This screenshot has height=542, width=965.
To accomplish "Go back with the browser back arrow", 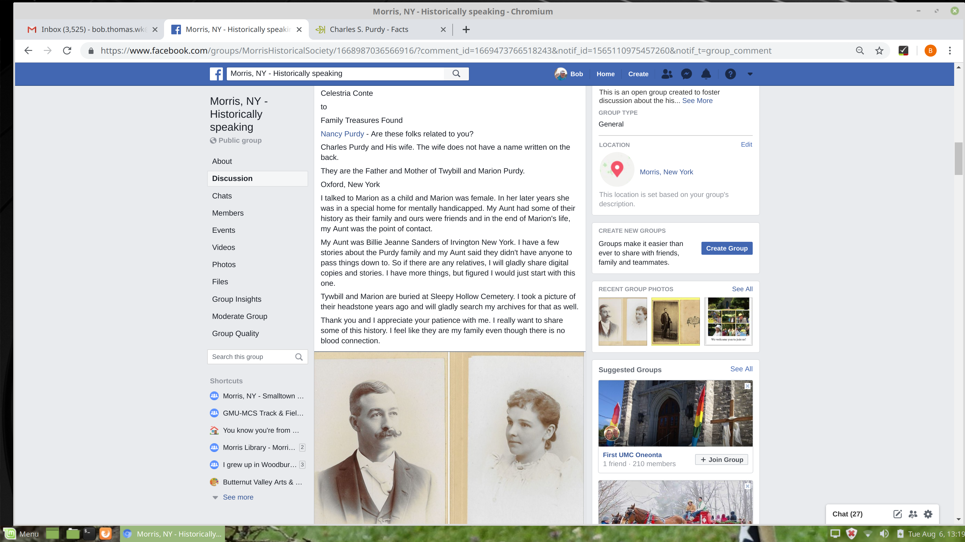I will click(x=28, y=51).
